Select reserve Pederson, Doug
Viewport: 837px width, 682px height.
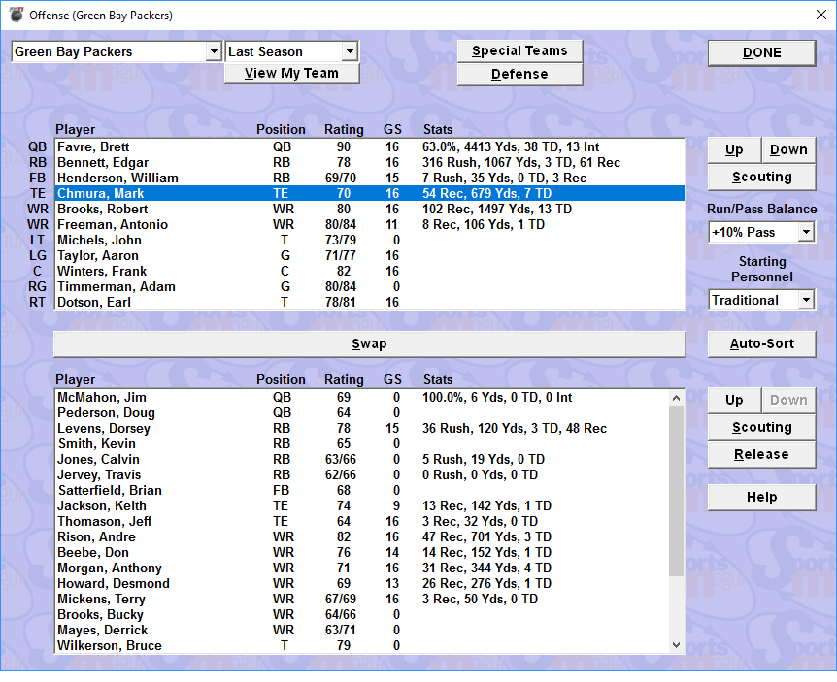tap(362, 412)
